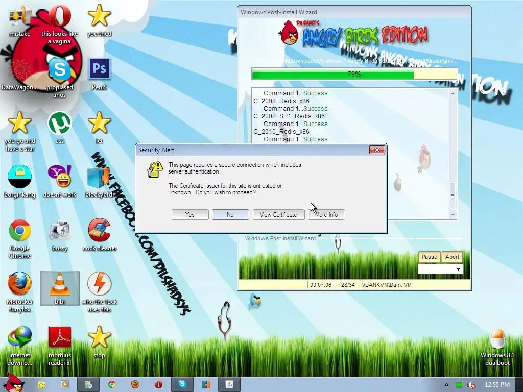This screenshot has height=392, width=523.
Task: Abort the post-install wizard
Action: pos(452,257)
